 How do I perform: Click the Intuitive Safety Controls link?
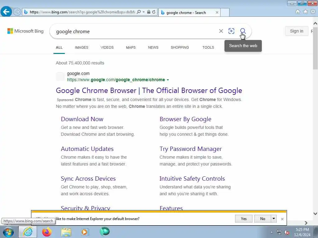[192, 178]
